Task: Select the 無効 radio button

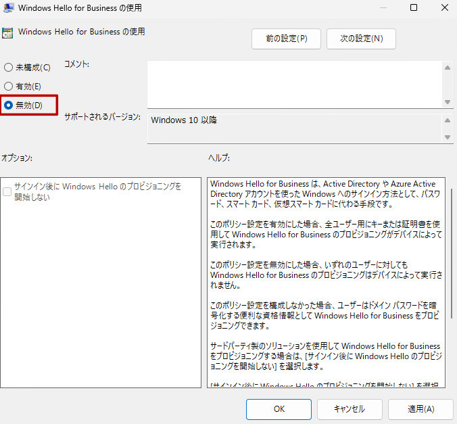Action: [x=8, y=105]
